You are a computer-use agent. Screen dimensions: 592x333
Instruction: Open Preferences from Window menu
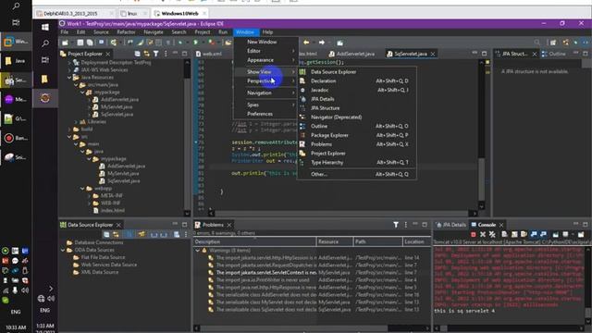click(x=265, y=114)
